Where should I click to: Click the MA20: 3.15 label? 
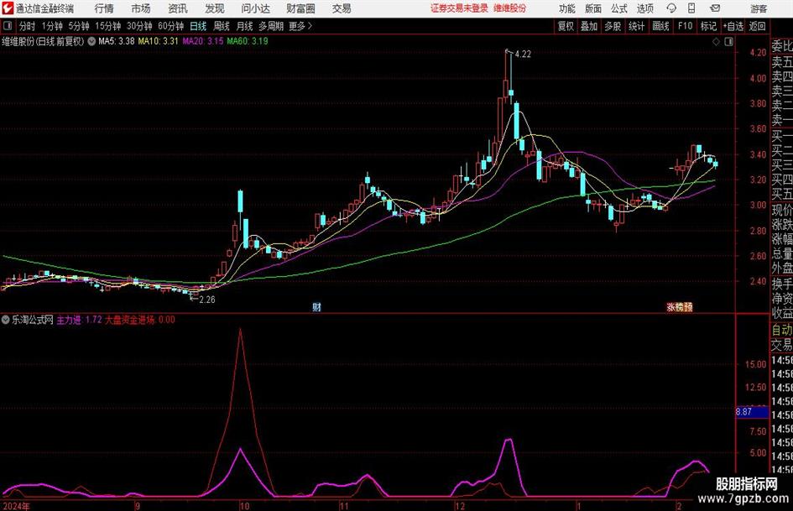coord(203,41)
